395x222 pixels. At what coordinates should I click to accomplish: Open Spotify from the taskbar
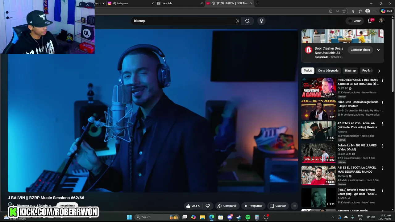pos(248,217)
